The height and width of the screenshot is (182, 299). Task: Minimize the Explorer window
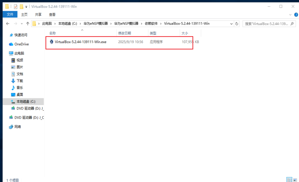coord(269,6)
